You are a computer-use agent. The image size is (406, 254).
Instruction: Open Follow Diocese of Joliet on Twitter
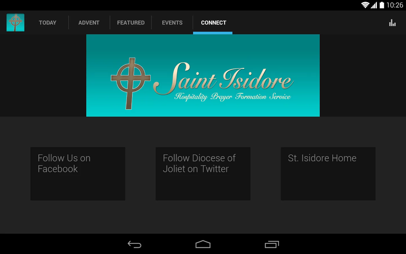203,174
